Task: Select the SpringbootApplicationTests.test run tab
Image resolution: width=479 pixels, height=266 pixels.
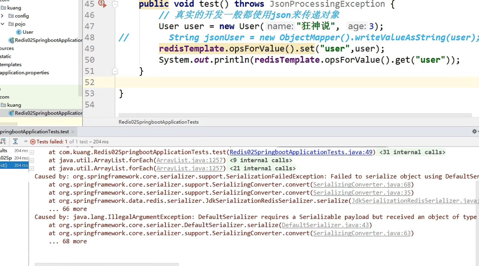Action: [34, 131]
